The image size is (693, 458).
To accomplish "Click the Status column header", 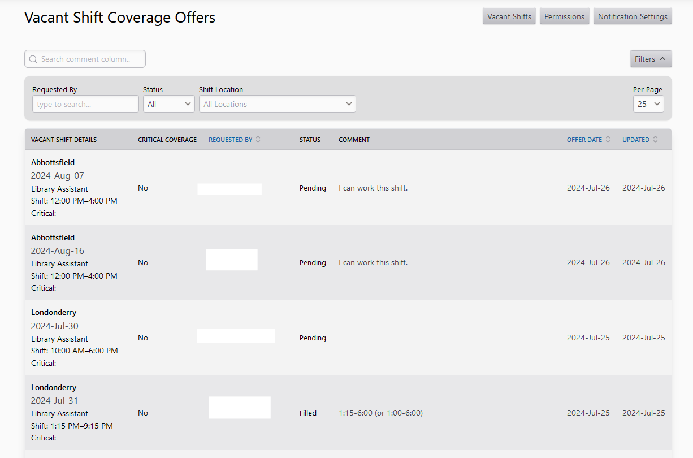I will 310,140.
